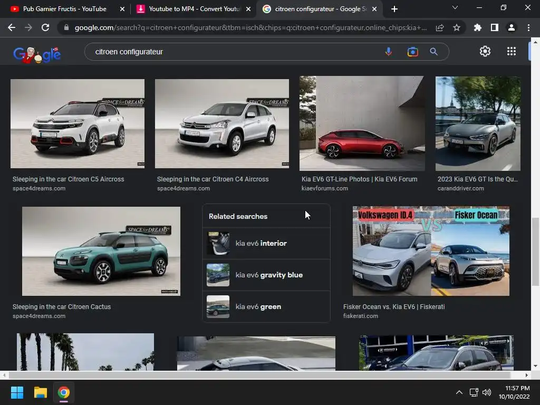Open red Kia EV6 GT-Line image
Image resolution: width=540 pixels, height=405 pixels.
tap(362, 123)
